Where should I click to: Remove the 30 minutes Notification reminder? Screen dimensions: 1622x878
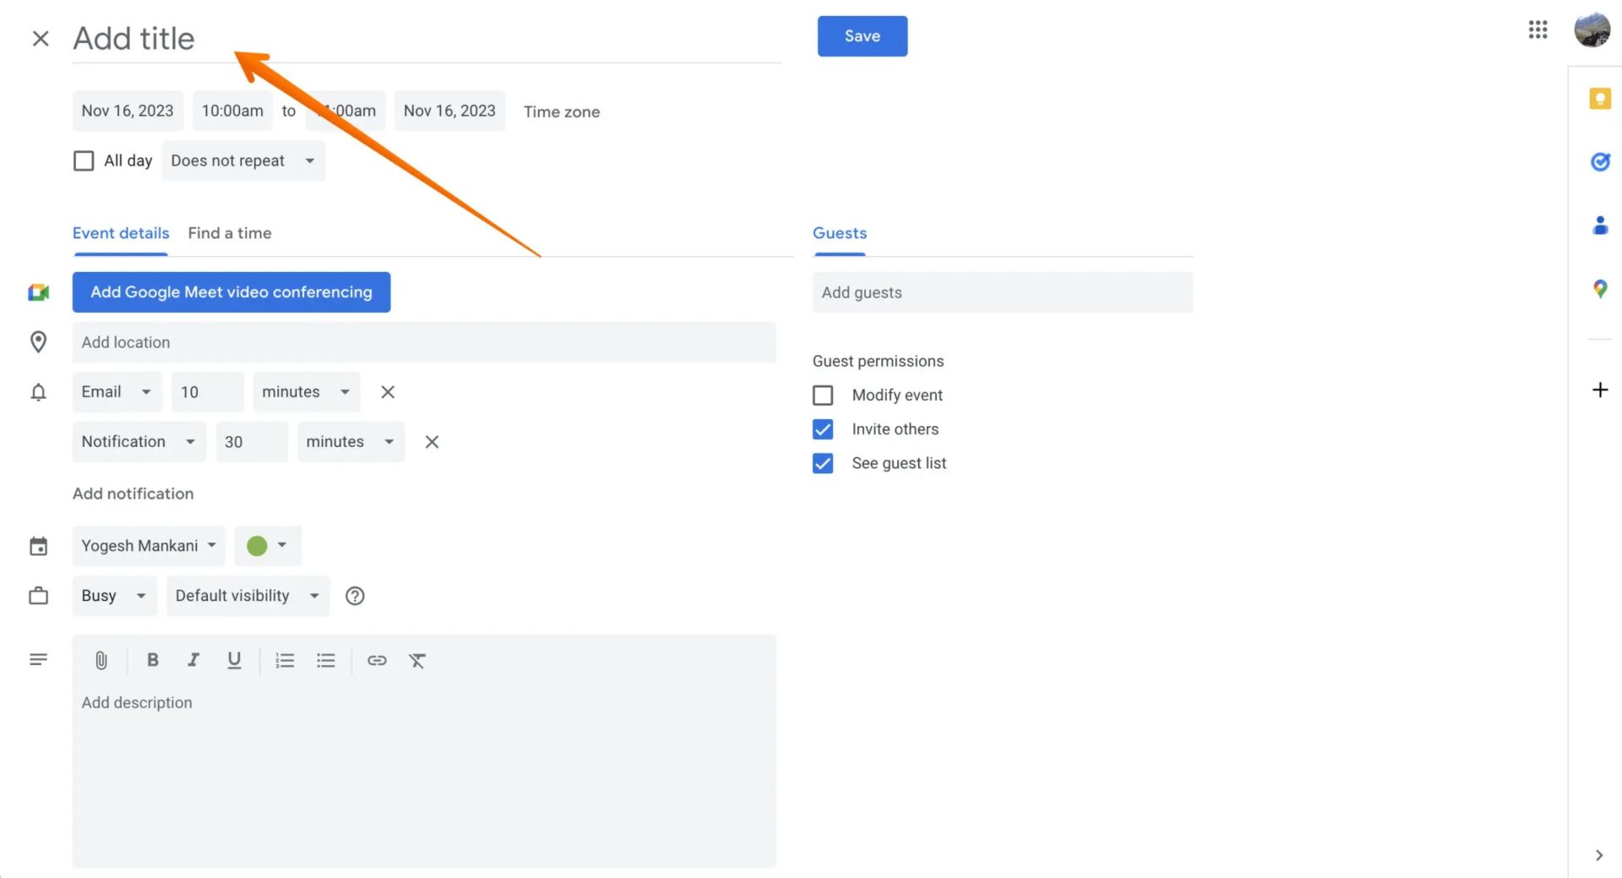point(432,442)
